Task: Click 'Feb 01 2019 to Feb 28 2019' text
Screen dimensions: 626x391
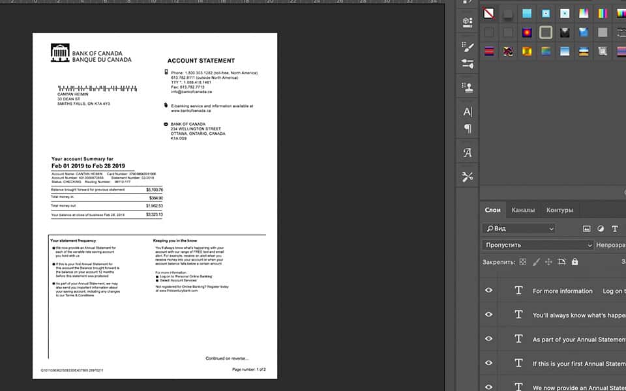Action: click(88, 166)
